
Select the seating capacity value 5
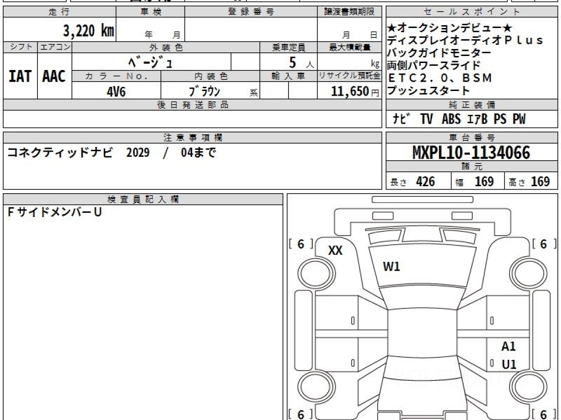(x=293, y=62)
